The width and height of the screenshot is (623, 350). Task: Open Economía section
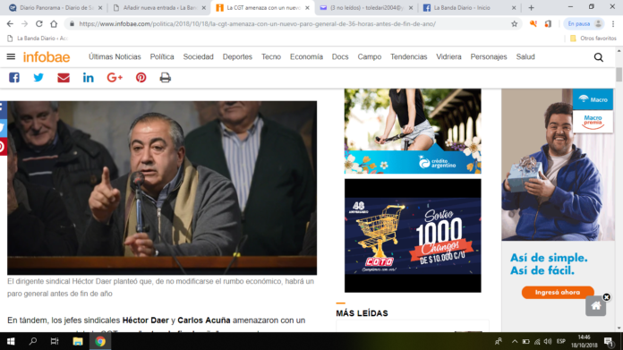306,56
